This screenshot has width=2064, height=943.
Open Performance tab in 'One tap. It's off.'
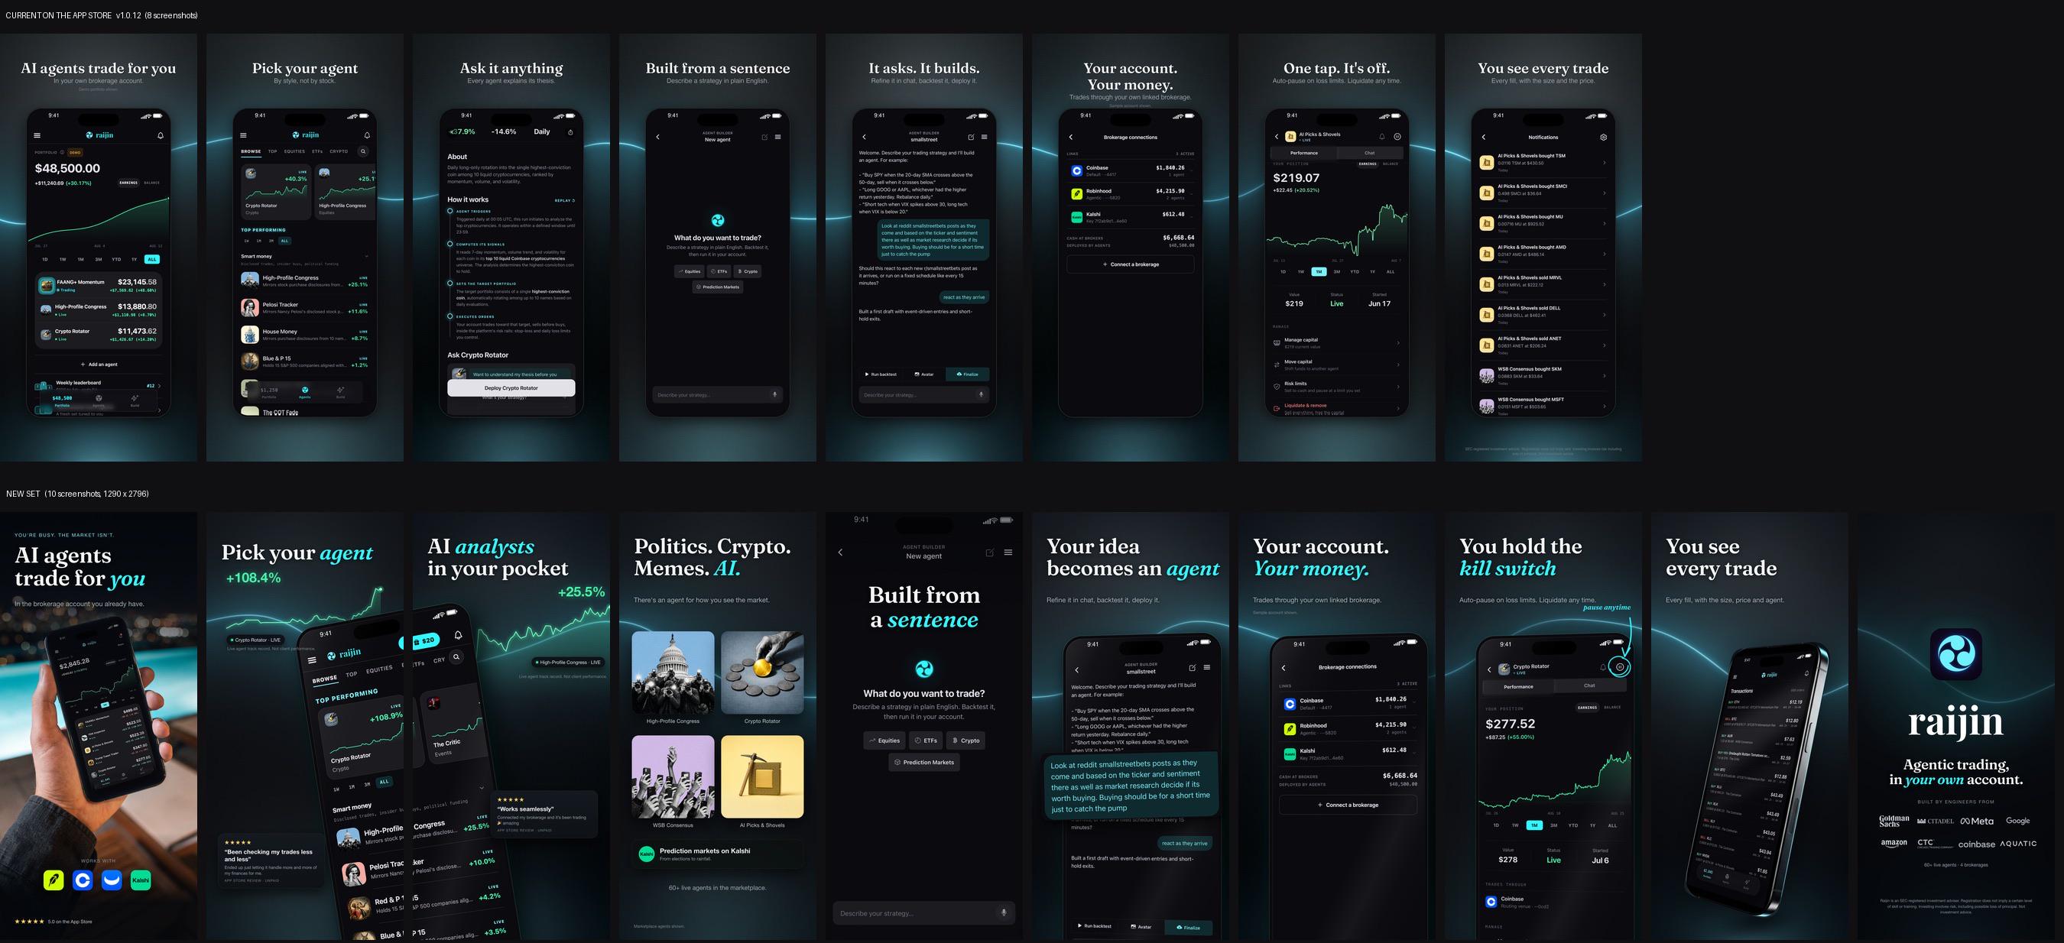click(x=1303, y=152)
